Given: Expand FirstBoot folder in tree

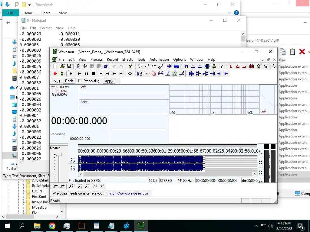Looking at the screenshot, I should point(23,197).
